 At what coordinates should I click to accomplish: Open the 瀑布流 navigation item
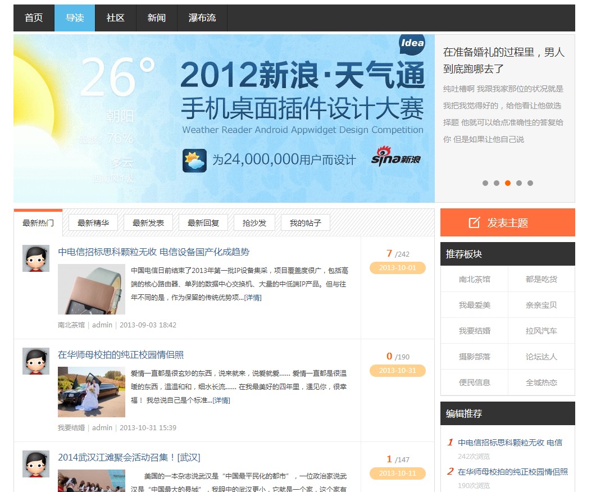coord(202,18)
